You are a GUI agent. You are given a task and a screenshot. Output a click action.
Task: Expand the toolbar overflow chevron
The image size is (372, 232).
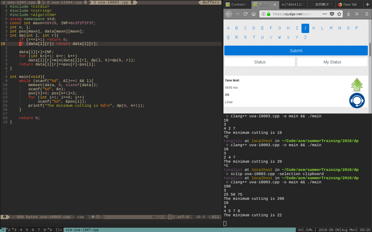point(357,14)
